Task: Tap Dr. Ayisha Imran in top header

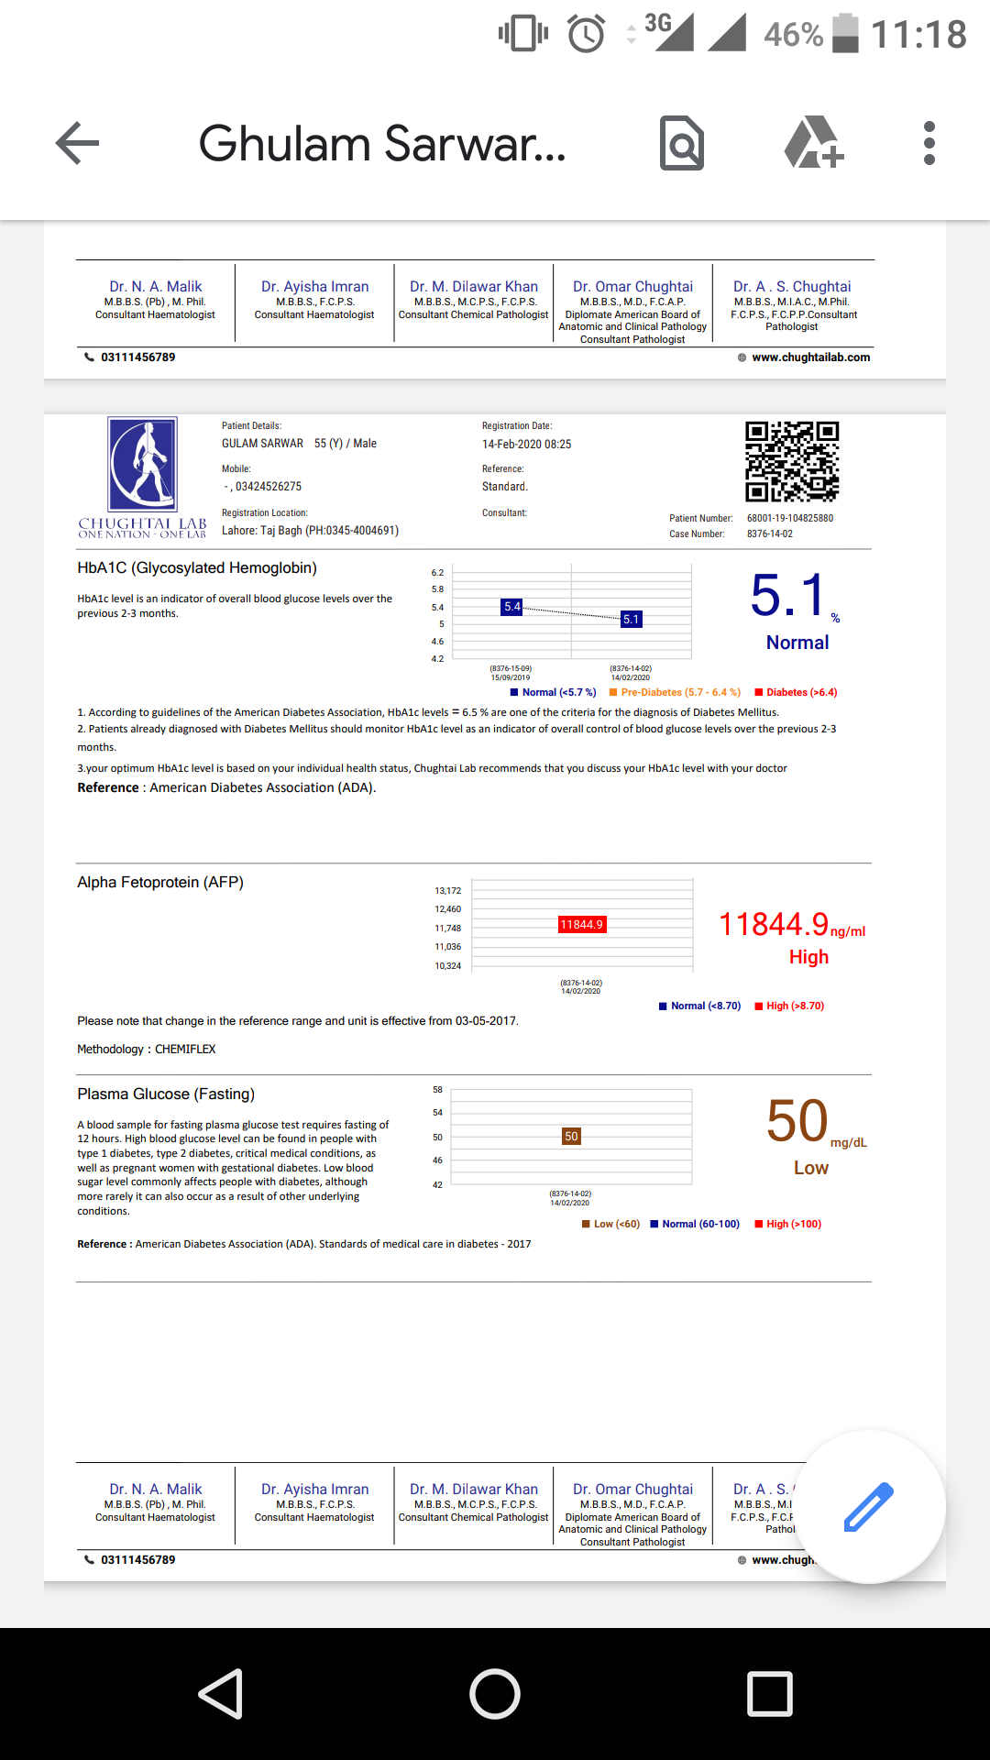Action: [314, 287]
